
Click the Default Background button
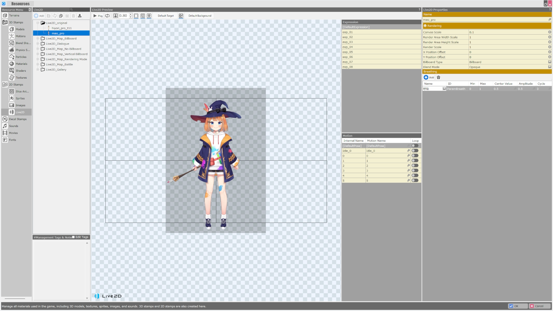click(200, 16)
